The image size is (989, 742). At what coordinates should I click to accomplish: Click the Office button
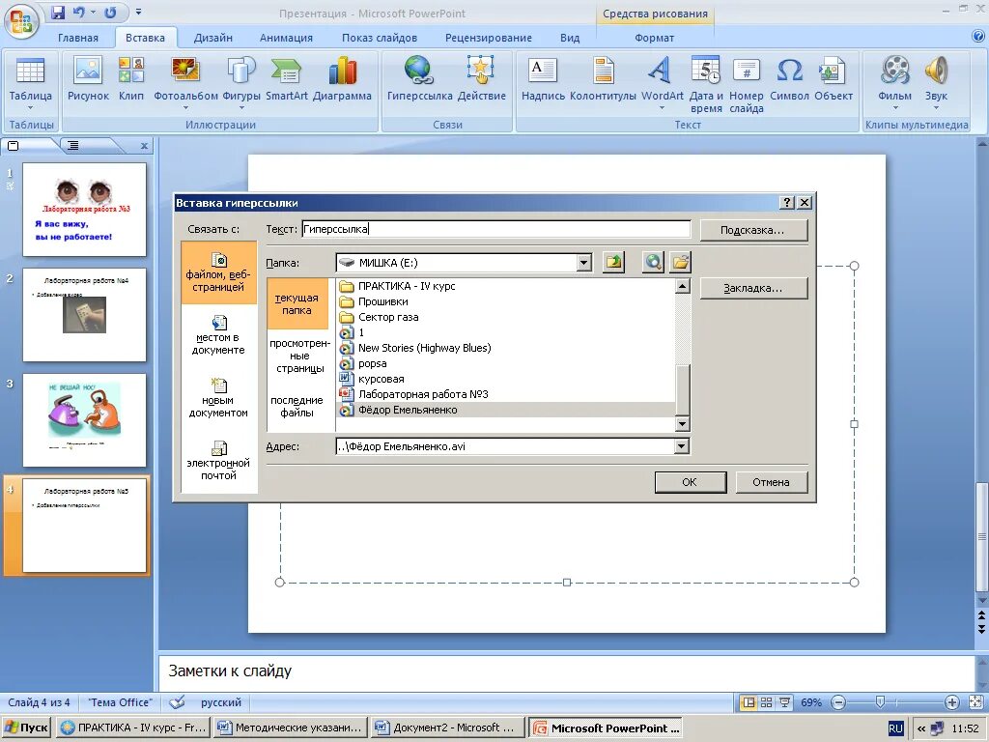[21, 21]
